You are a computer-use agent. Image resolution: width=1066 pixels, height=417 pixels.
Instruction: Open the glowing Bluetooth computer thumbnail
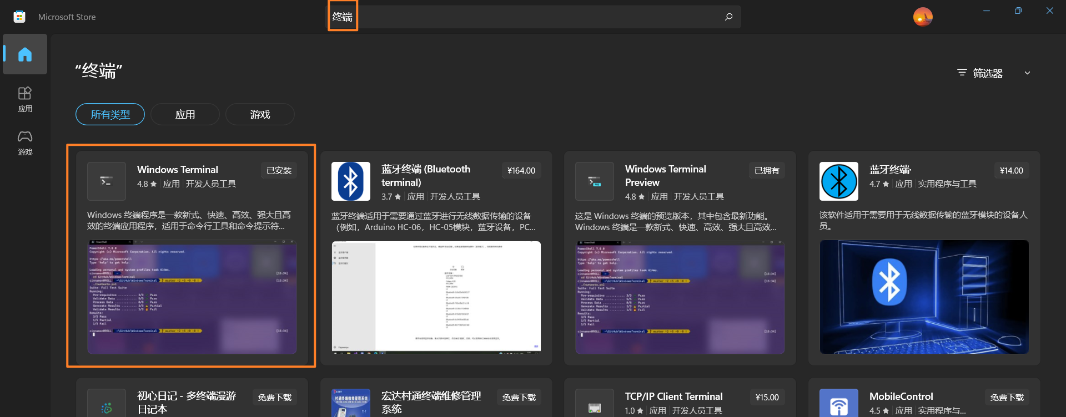tap(924, 297)
